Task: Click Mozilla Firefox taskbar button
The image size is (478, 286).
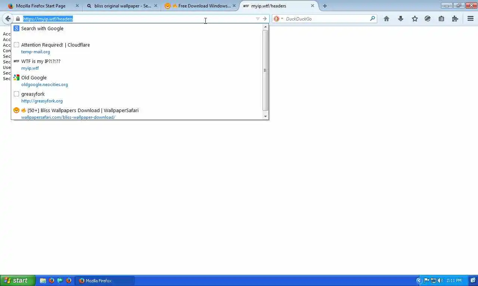Action: 105,281
